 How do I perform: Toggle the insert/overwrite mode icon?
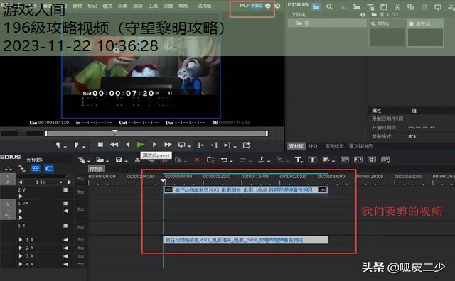tap(9, 169)
